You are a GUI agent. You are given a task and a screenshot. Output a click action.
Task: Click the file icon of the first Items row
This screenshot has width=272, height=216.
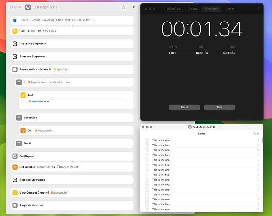(x=147, y=140)
